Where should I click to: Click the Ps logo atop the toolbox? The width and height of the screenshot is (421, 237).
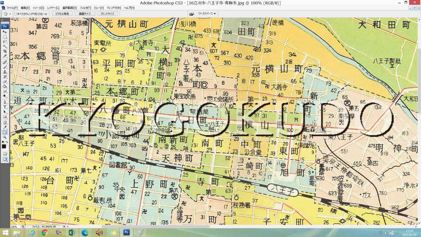click(x=5, y=26)
